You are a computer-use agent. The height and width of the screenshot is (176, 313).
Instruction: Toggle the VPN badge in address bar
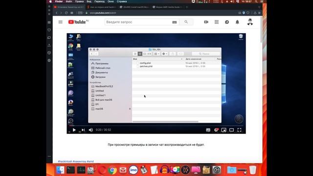click(x=80, y=13)
